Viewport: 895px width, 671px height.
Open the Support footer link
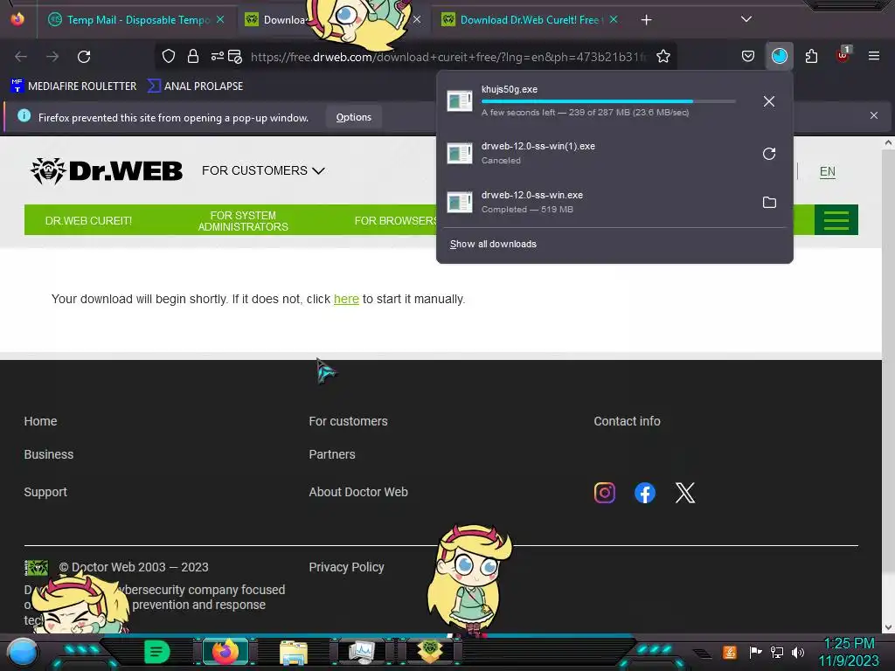click(x=45, y=492)
